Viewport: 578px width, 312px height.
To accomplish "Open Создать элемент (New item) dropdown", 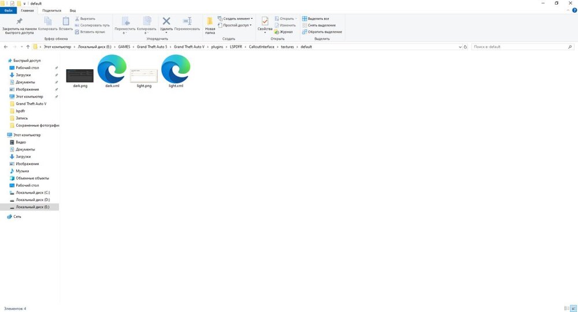I will (235, 18).
